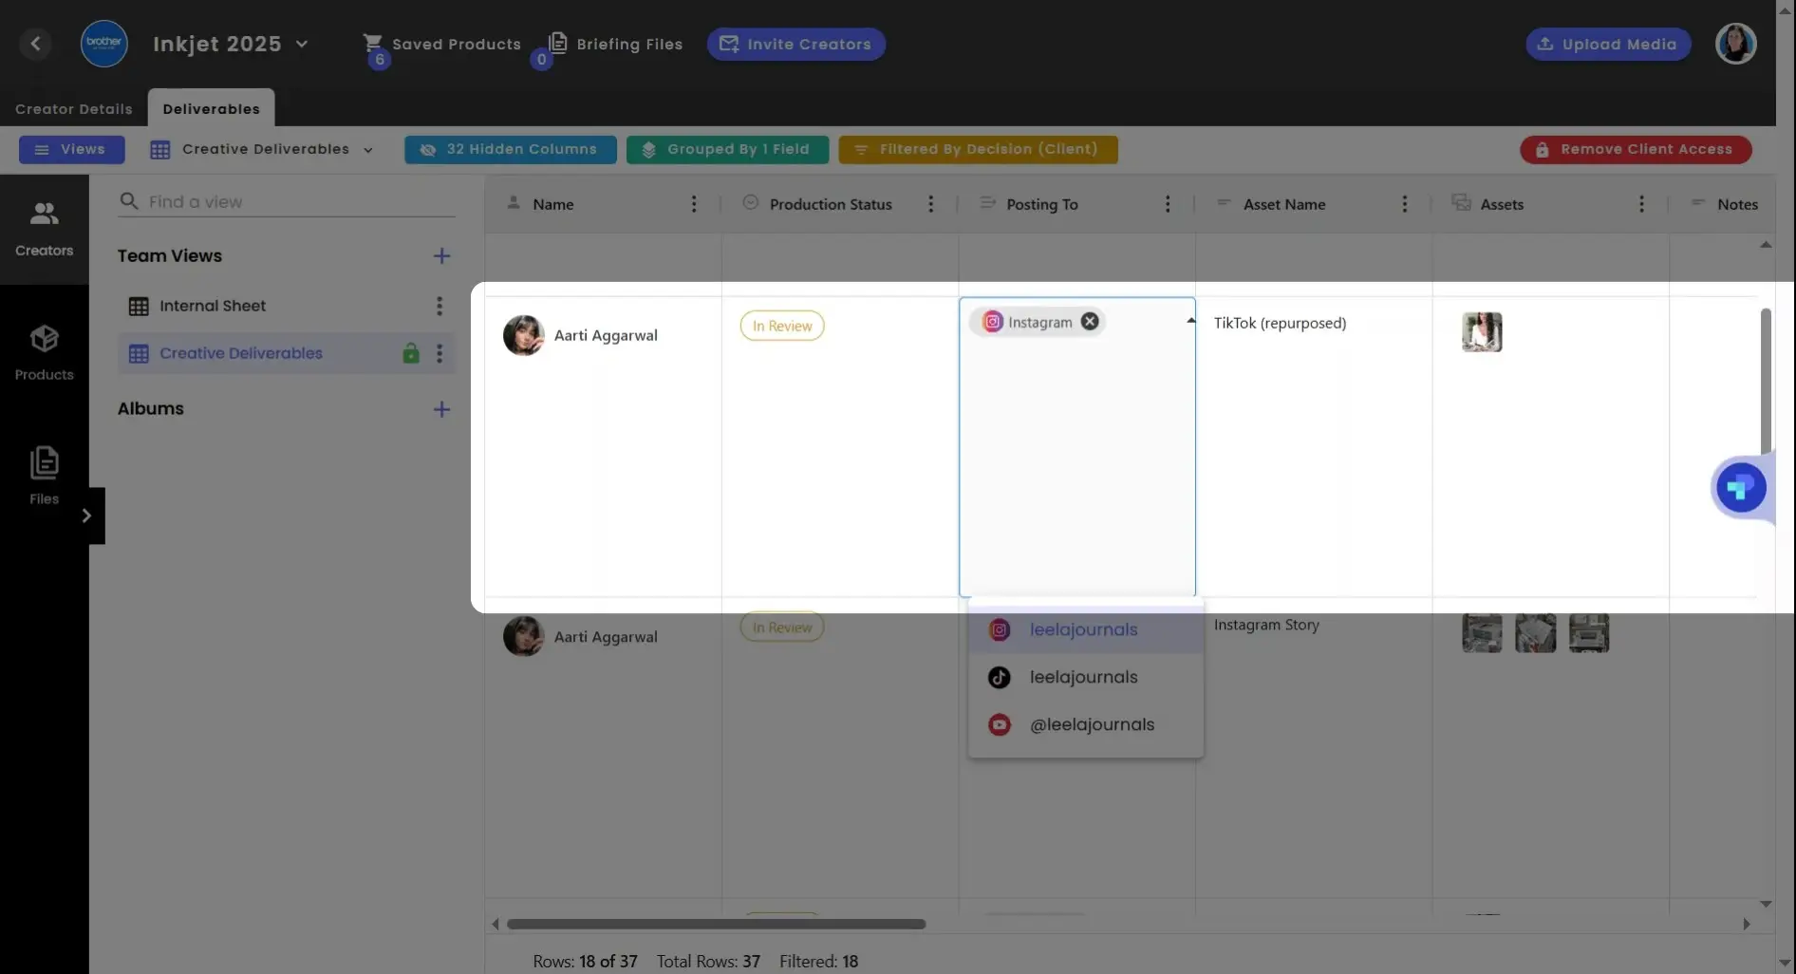Expand the collapsed sidebar chevron

point(88,515)
